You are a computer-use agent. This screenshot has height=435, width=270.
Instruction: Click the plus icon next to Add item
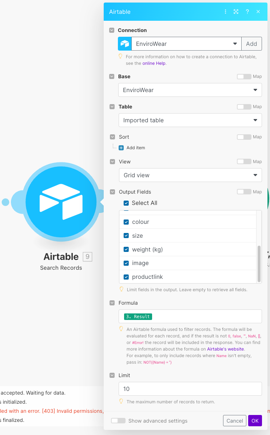121,148
